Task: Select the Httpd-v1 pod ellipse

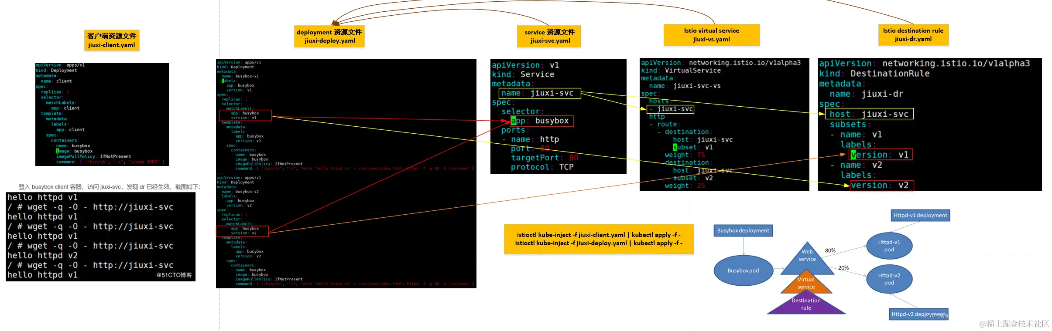Action: click(889, 246)
